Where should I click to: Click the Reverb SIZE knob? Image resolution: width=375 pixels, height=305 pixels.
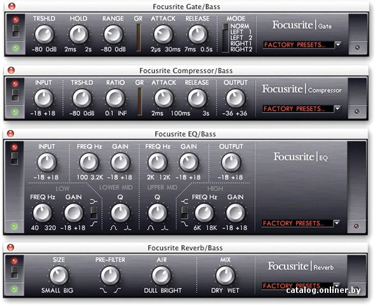pyautogui.click(x=59, y=276)
